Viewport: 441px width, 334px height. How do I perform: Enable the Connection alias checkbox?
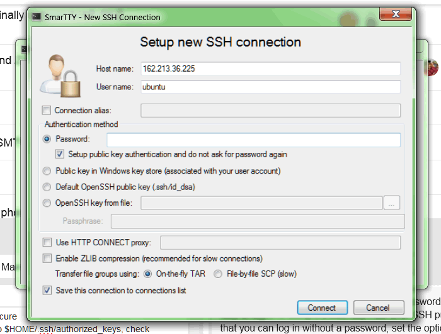[x=47, y=110]
